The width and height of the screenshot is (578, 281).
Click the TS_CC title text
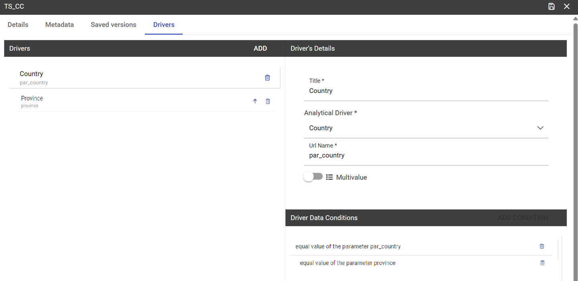14,6
